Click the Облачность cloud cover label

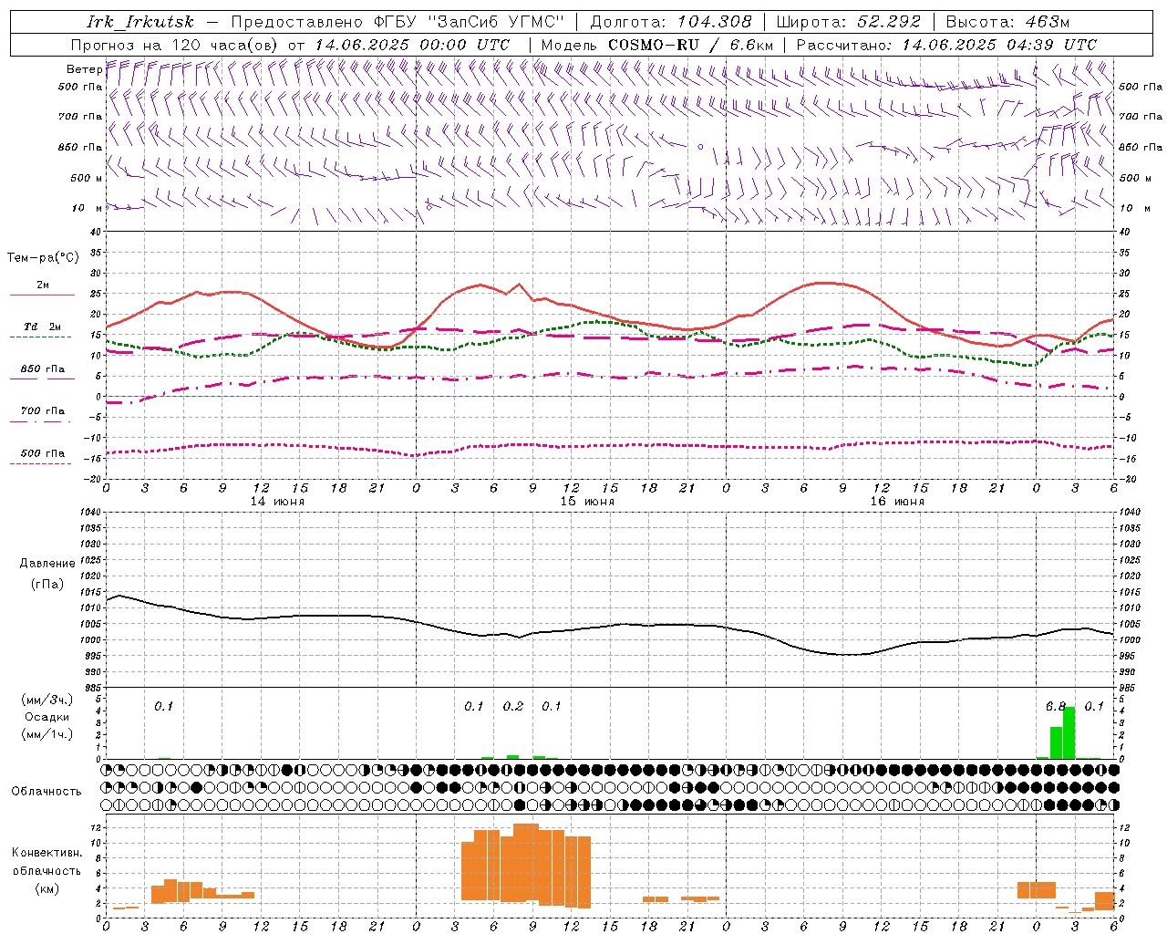(x=46, y=791)
